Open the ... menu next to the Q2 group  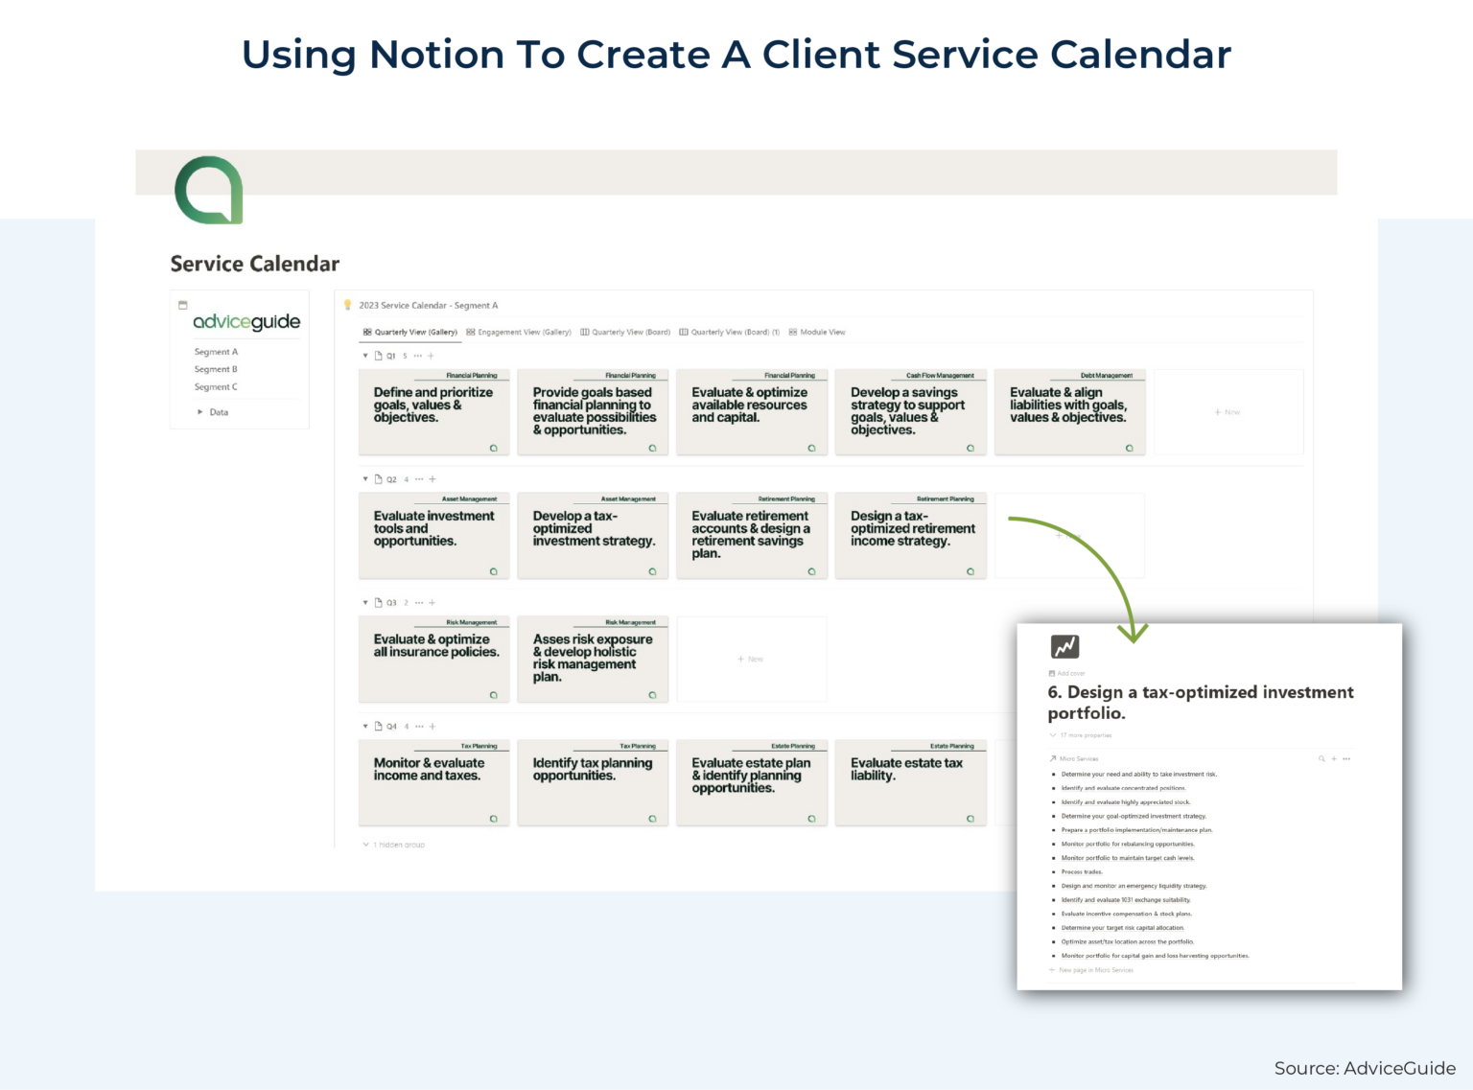click(x=419, y=478)
